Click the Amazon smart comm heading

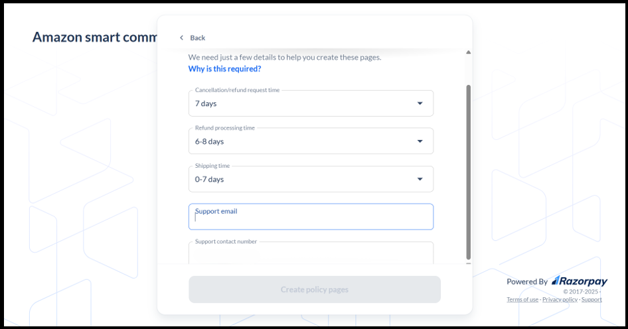[94, 37]
